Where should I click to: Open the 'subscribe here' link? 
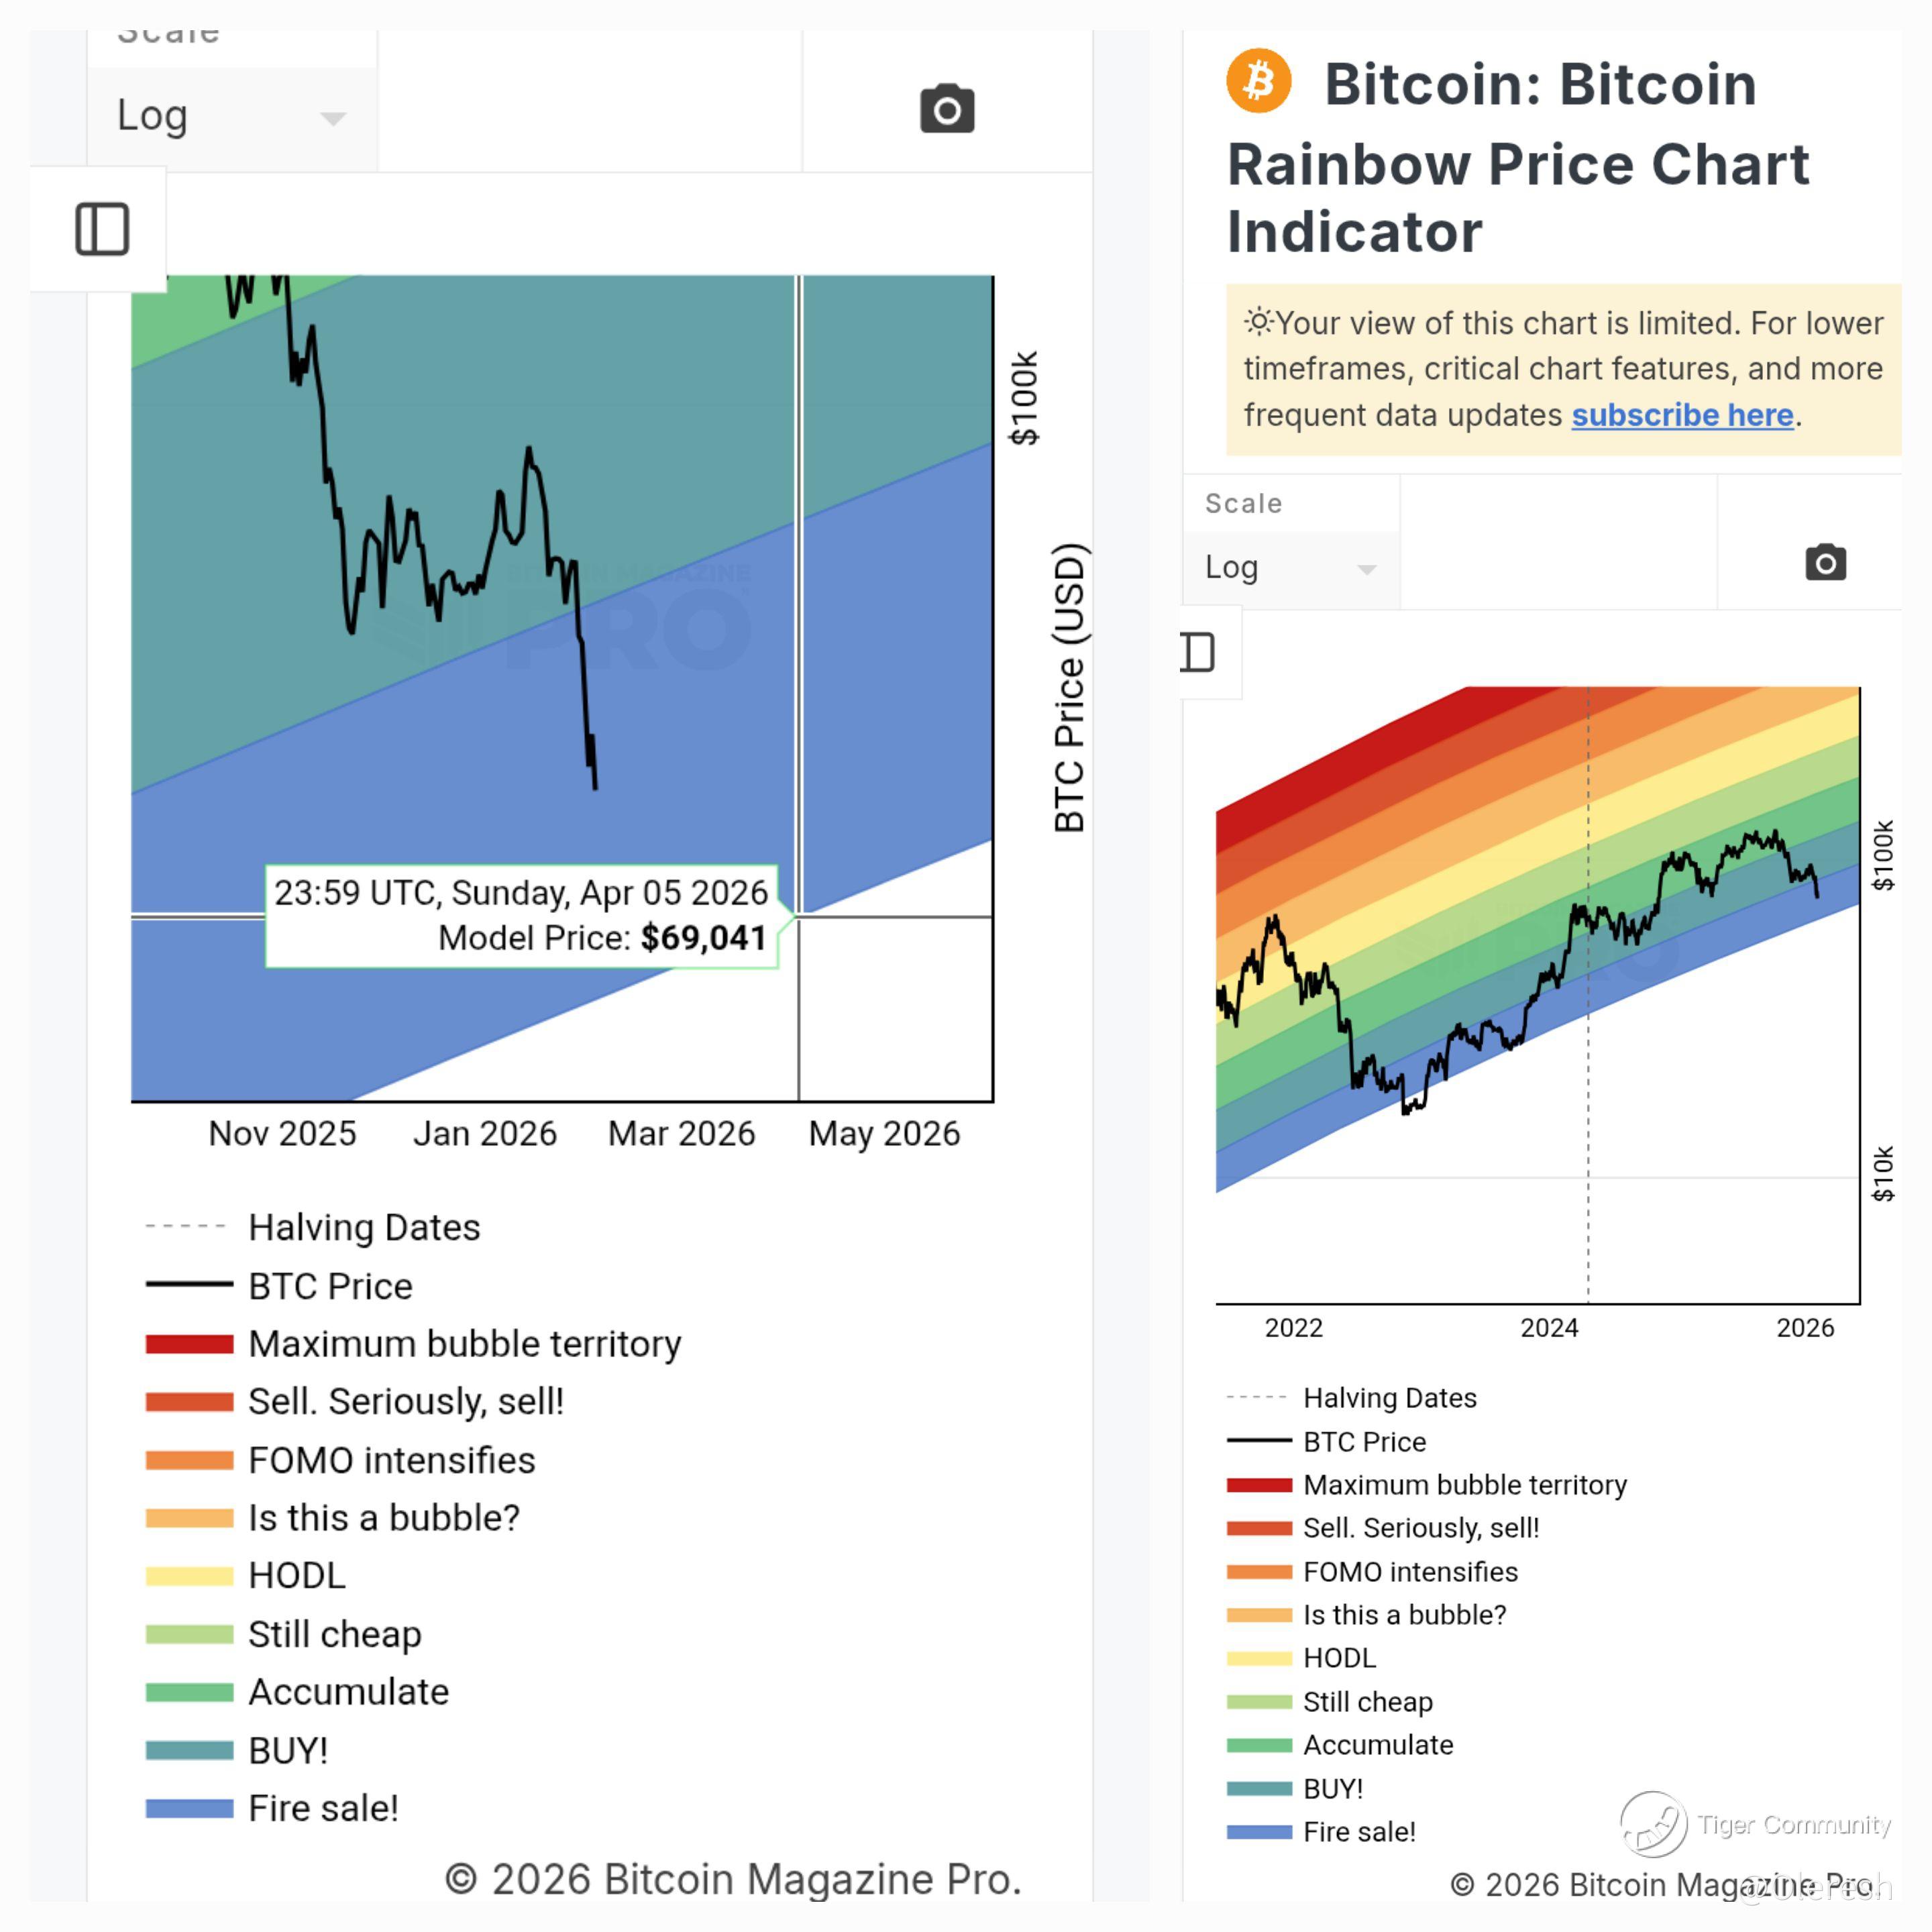click(1682, 415)
